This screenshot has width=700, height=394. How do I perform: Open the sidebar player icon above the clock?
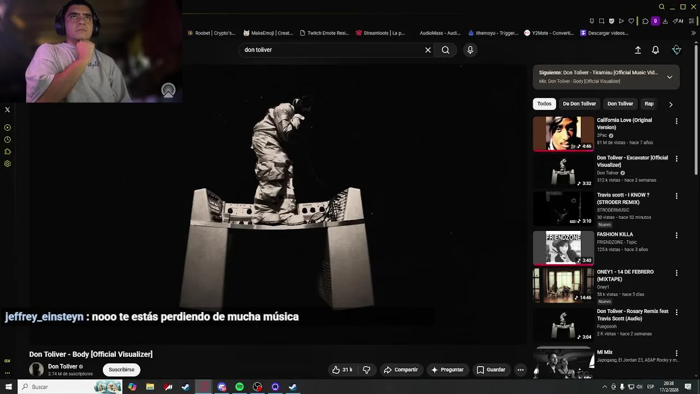8,128
